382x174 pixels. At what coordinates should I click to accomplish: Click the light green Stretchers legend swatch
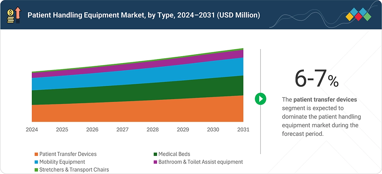(x=36, y=169)
